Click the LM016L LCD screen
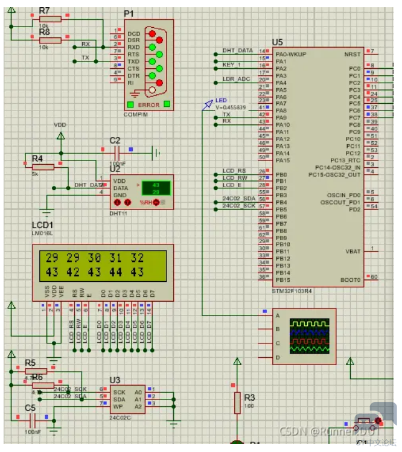The image size is (402, 452). pyautogui.click(x=103, y=266)
